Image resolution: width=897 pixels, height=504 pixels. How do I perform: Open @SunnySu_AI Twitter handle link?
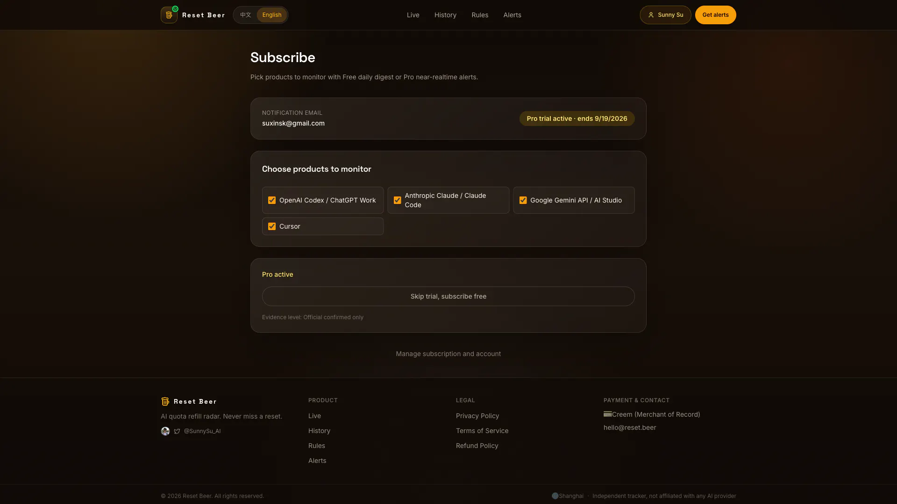click(202, 431)
